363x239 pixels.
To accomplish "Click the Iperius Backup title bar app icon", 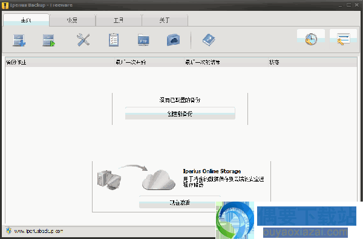I will (5, 5).
